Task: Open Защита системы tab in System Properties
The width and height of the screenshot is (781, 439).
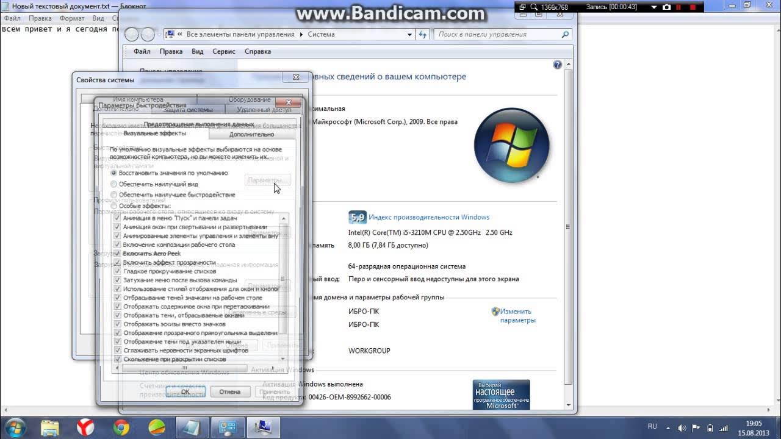Action: [188, 110]
